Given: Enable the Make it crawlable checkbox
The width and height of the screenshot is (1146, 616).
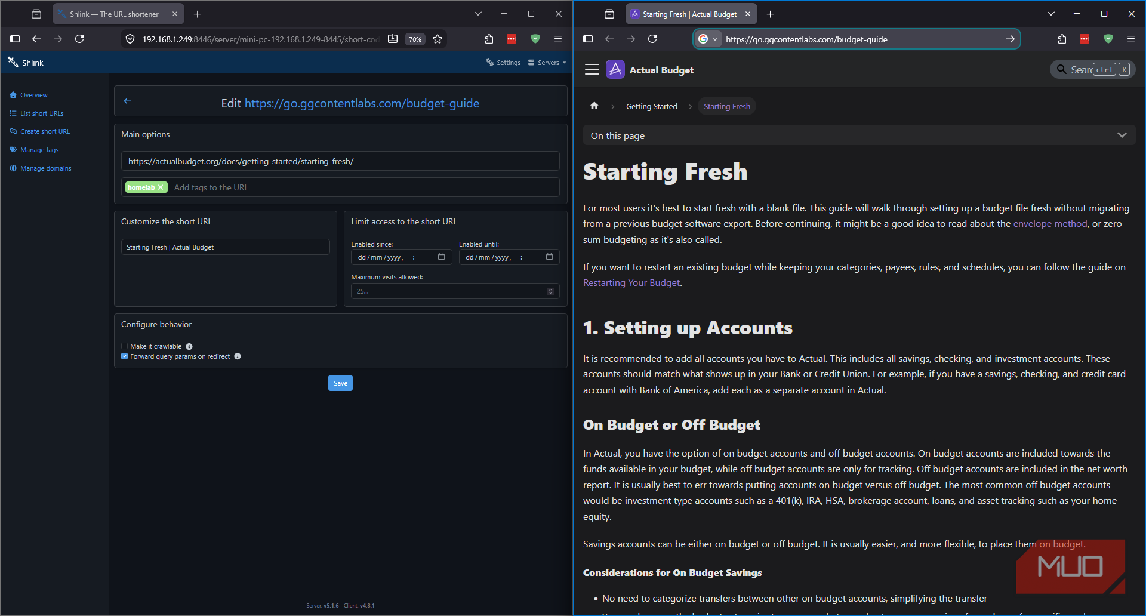Looking at the screenshot, I should click(x=125, y=346).
